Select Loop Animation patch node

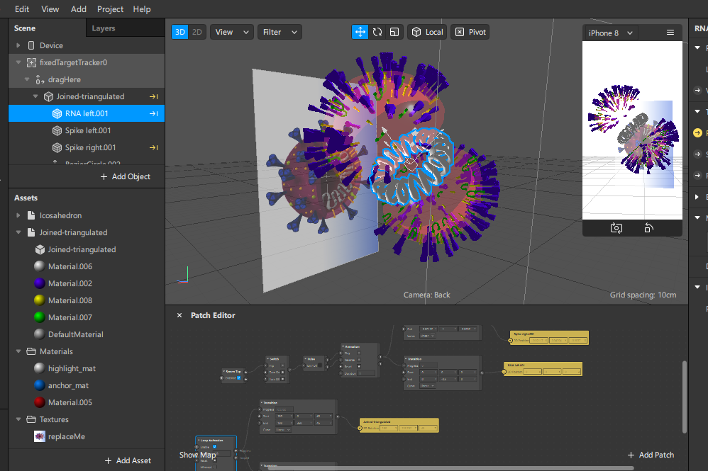(216, 453)
